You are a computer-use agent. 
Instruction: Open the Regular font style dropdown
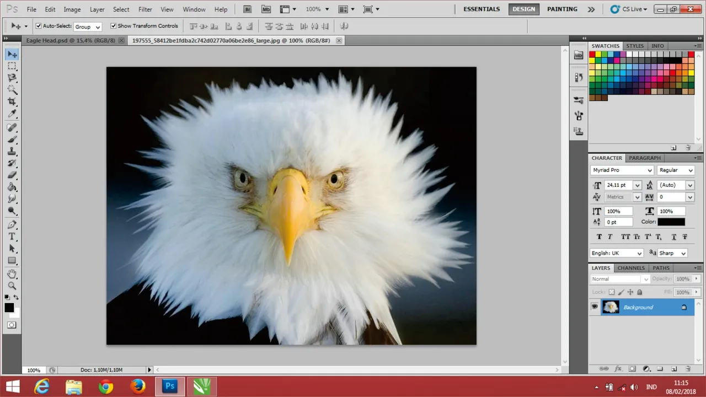[676, 170]
